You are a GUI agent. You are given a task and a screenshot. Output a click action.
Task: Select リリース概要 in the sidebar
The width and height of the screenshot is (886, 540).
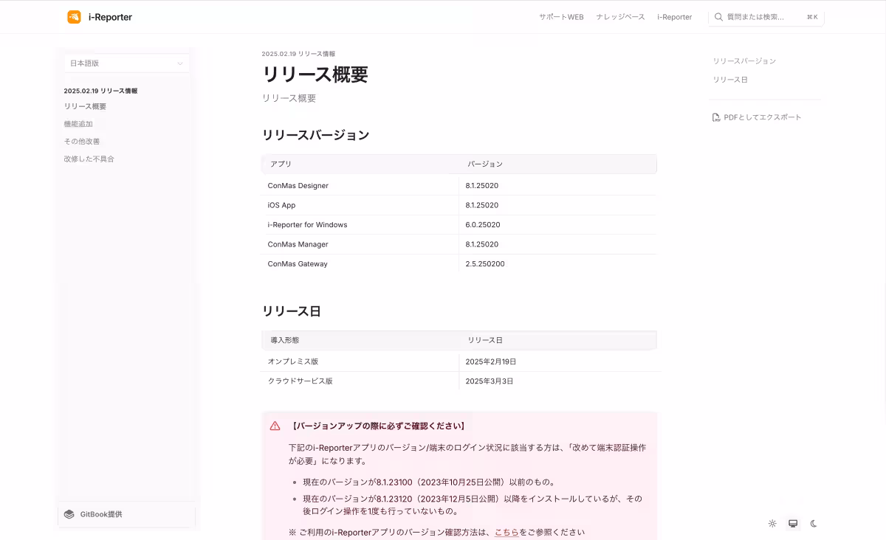(85, 106)
